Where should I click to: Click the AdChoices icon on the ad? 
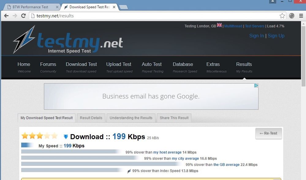click(256, 86)
